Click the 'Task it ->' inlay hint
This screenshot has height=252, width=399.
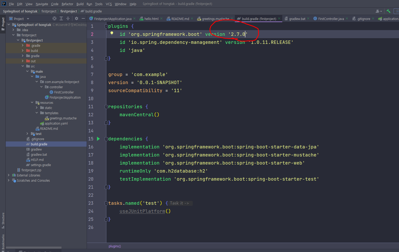pyautogui.click(x=180, y=203)
